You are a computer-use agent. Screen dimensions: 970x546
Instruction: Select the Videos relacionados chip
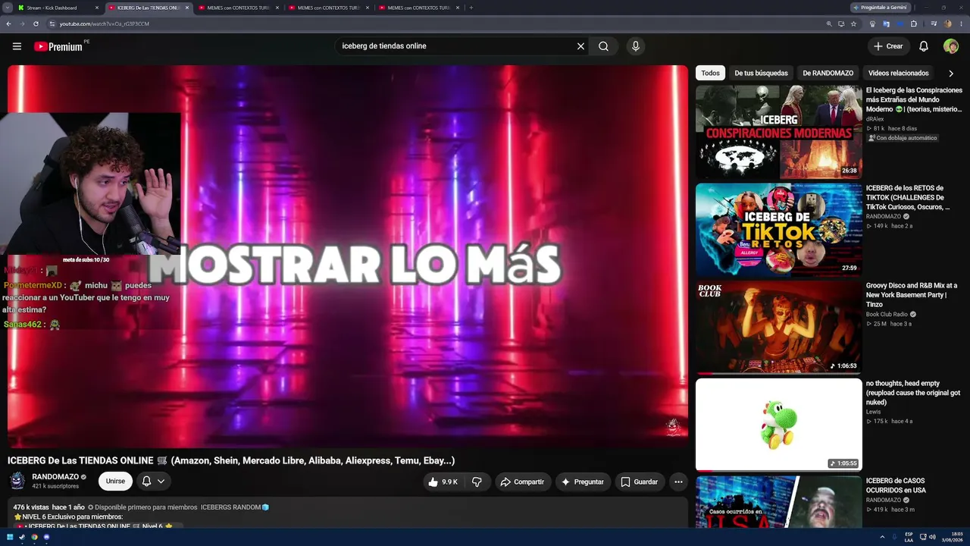click(898, 73)
